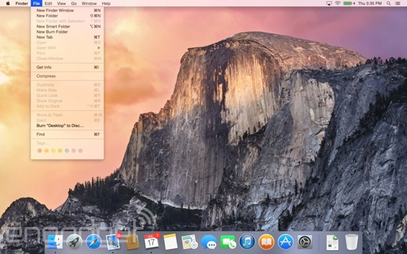Open the App Store dock icon

click(285, 241)
